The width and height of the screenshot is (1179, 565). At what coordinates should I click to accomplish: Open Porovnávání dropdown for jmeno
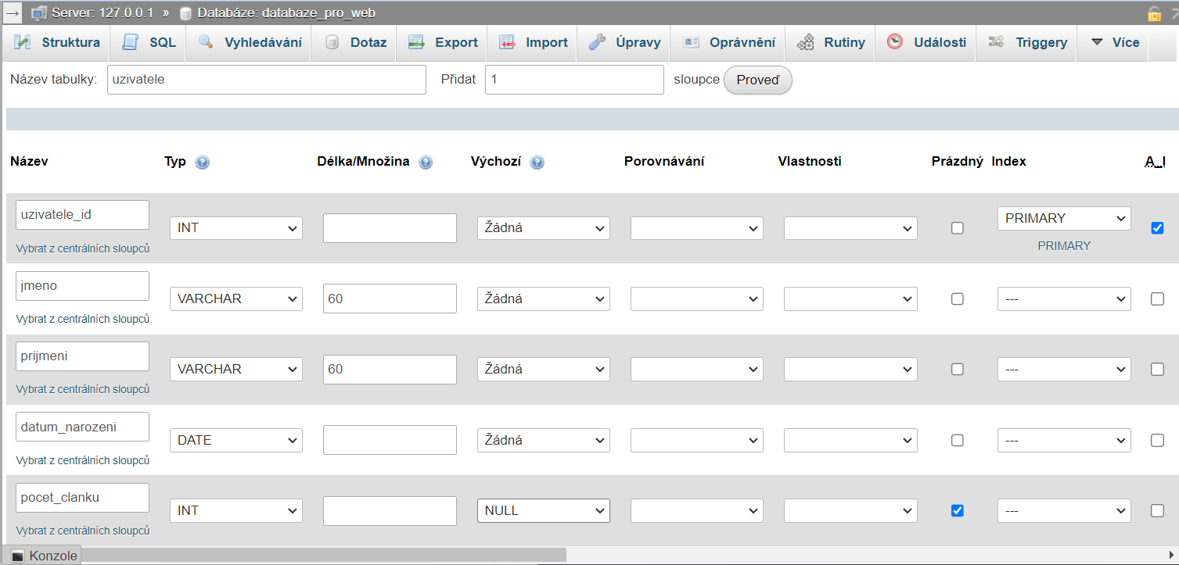[697, 299]
